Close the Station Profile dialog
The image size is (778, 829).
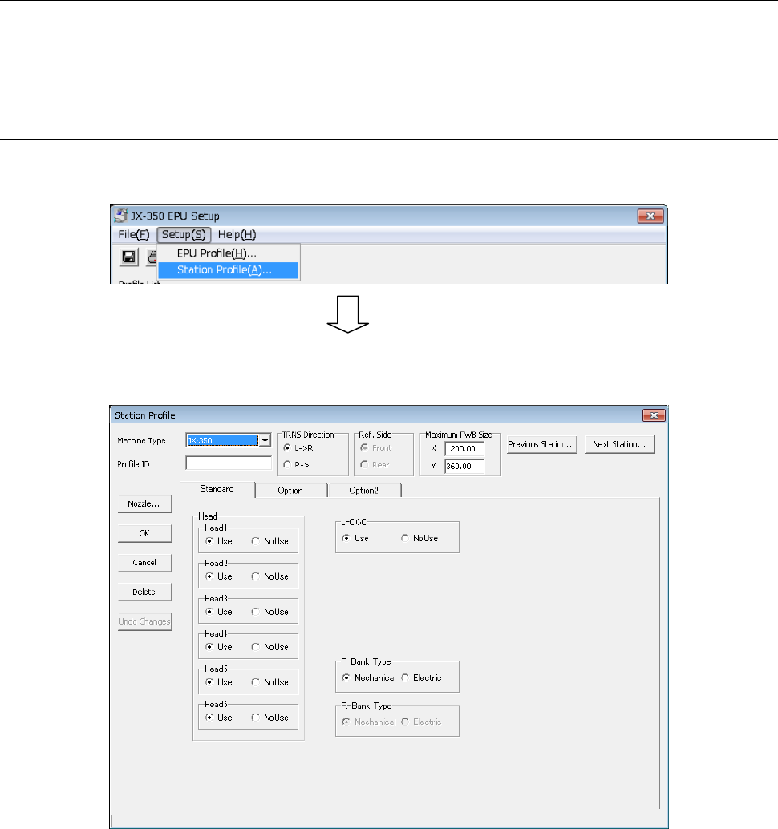(654, 415)
